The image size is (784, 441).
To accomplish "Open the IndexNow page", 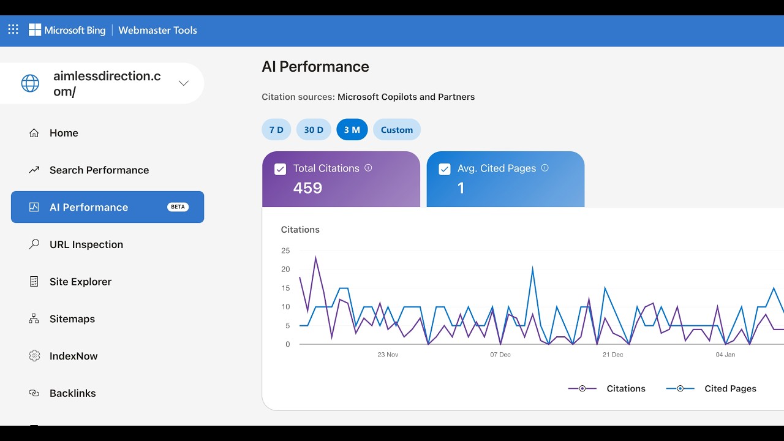I will pyautogui.click(x=107, y=356).
